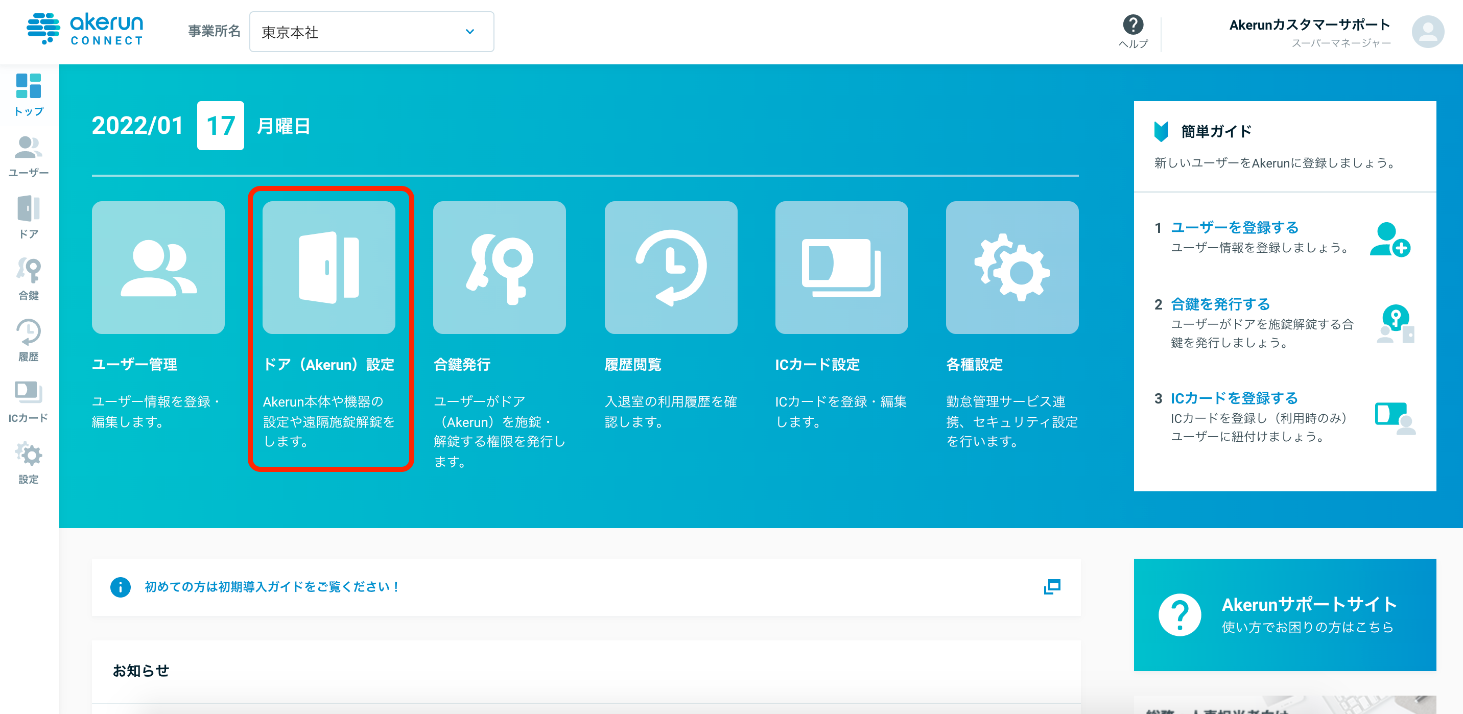Open the Akerunカスタマーサポート account name
This screenshot has width=1463, height=714.
[1309, 25]
